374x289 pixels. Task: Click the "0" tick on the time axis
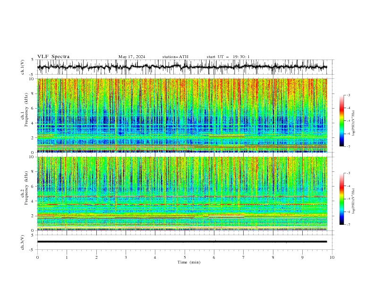tap(37, 257)
